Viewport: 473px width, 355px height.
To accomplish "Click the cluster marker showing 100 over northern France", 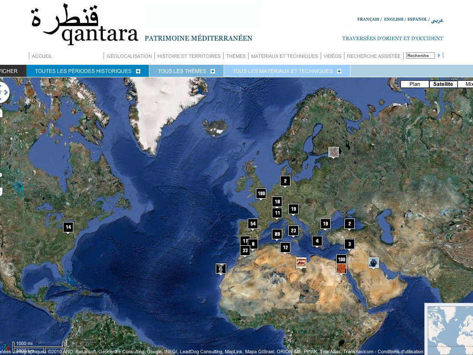I will tap(261, 193).
